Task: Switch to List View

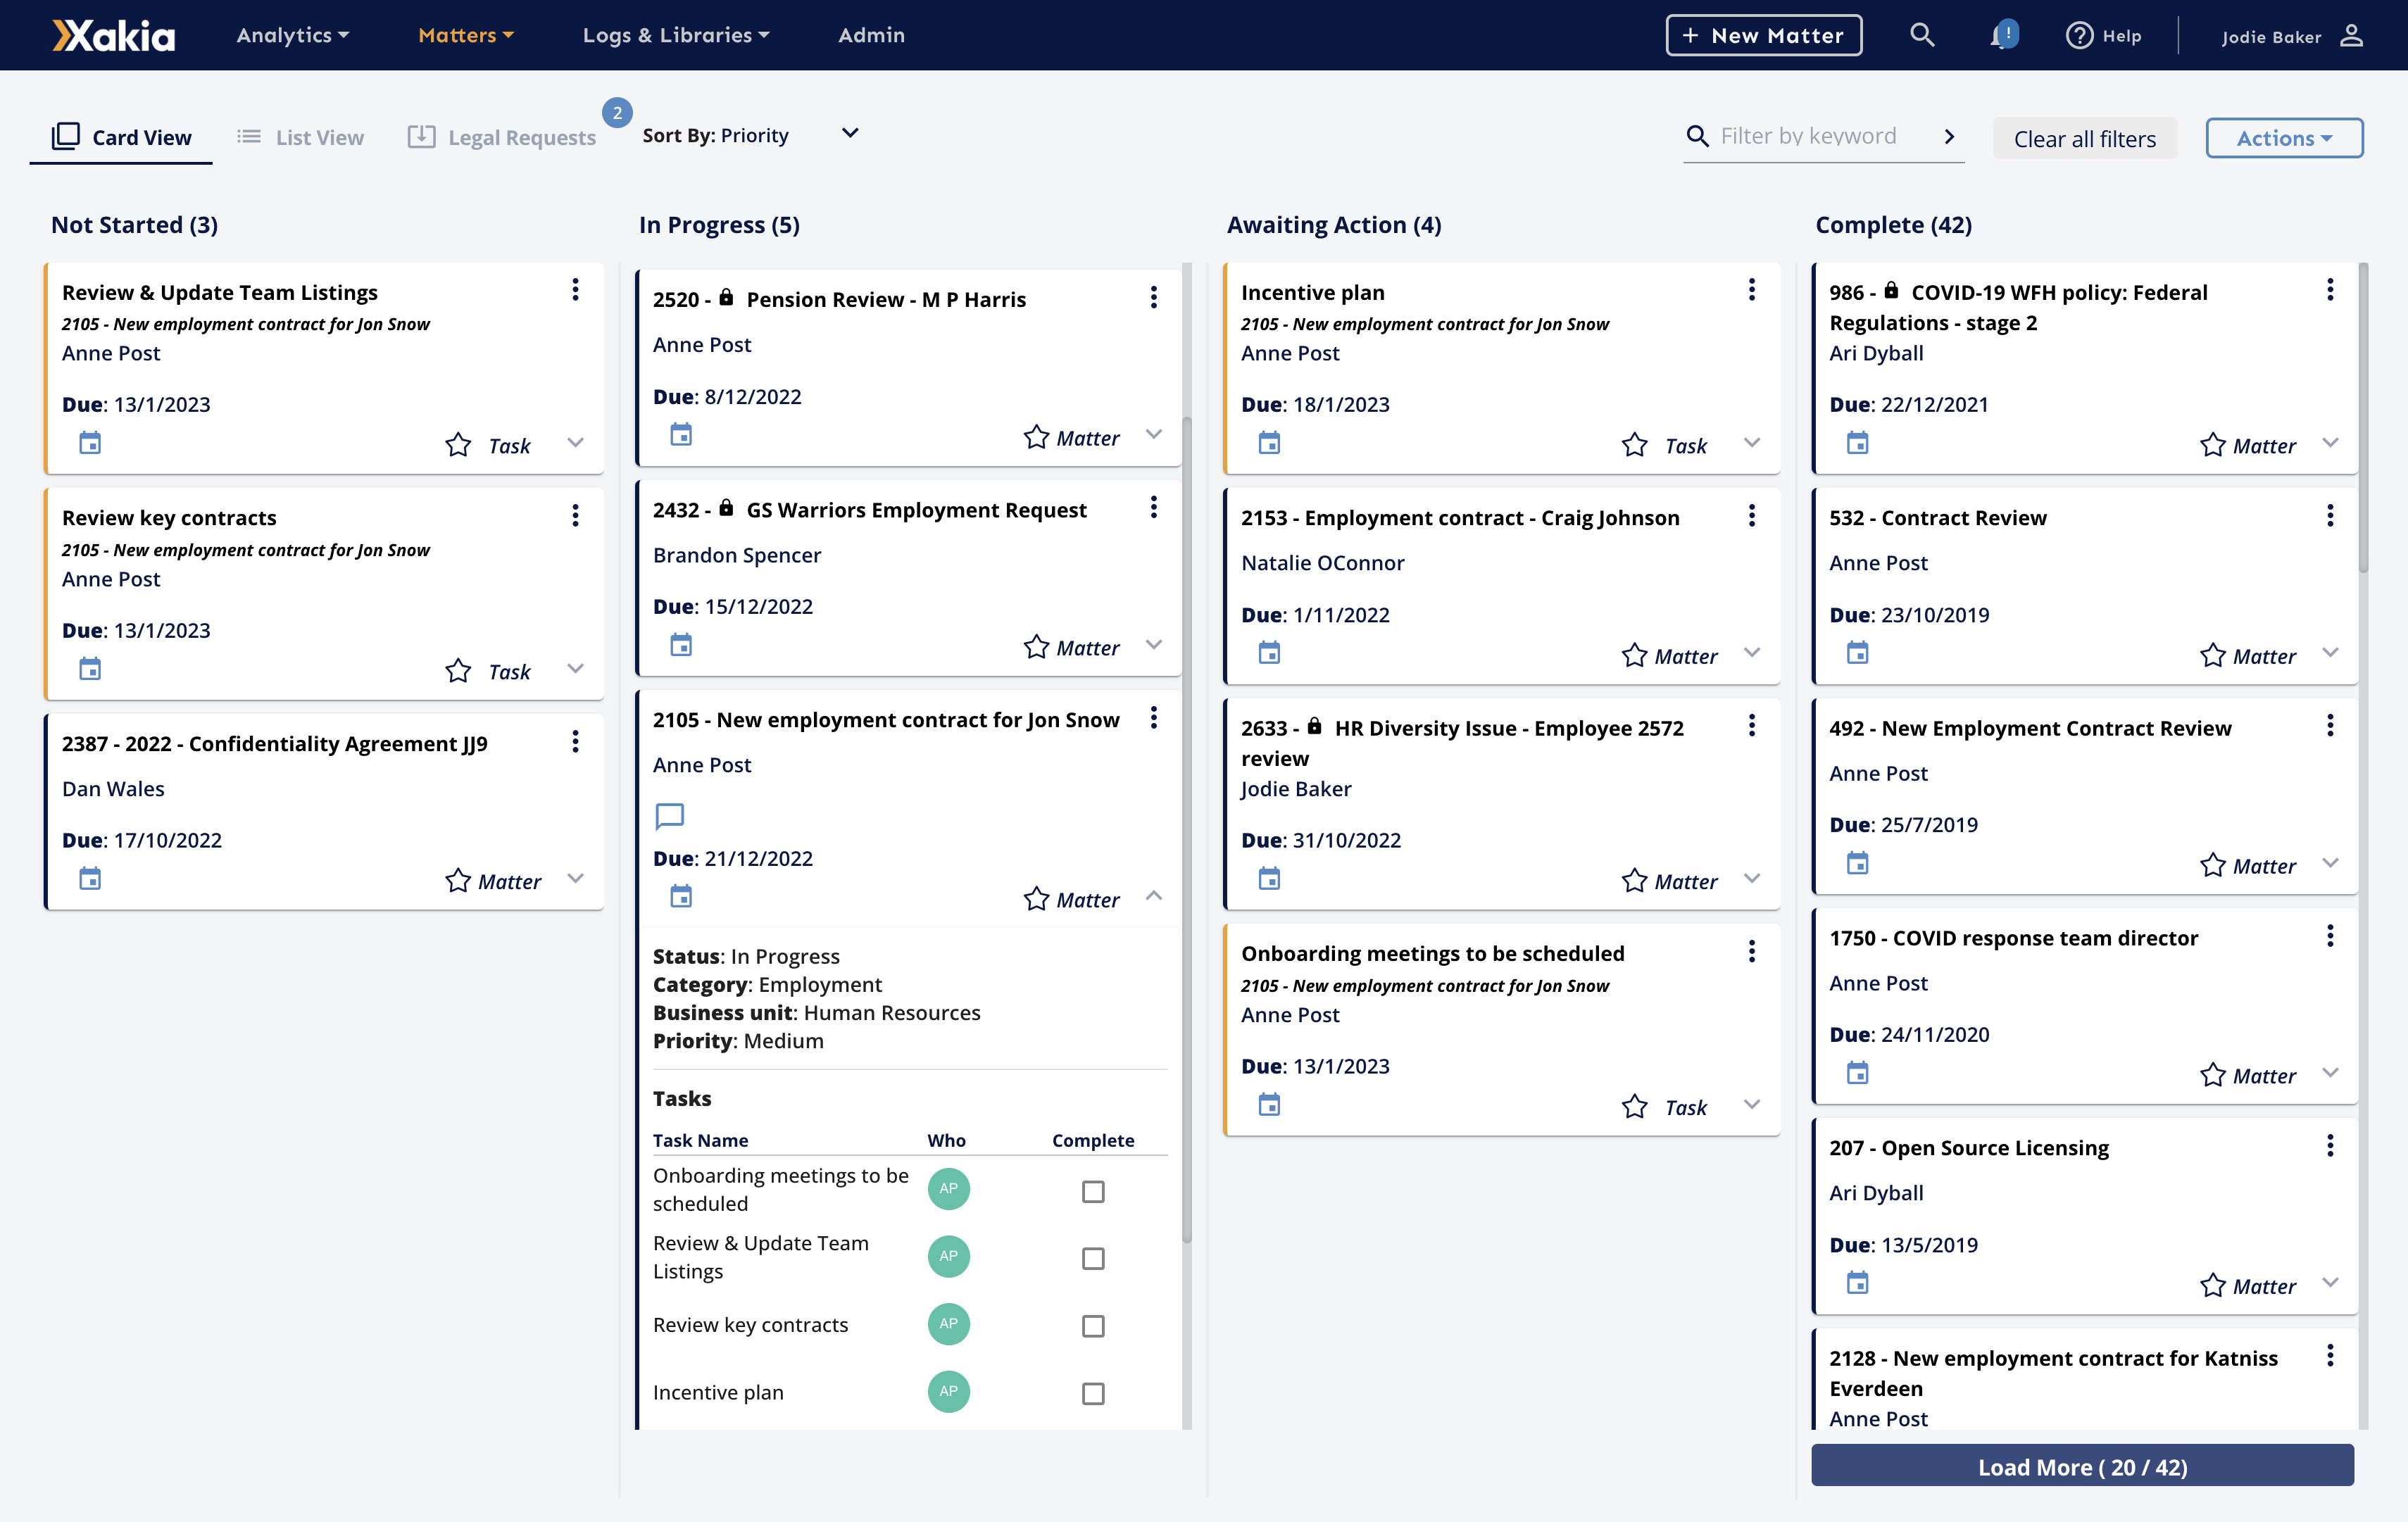Action: pos(299,137)
